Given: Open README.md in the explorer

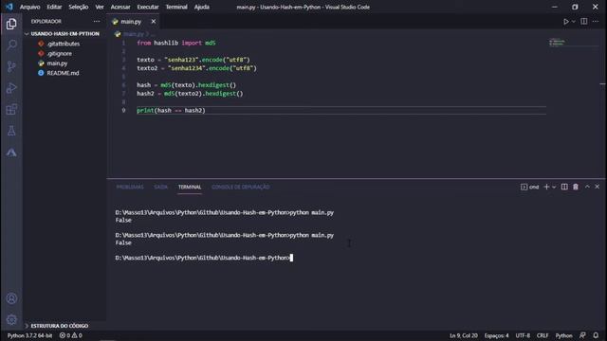Looking at the screenshot, I should click(x=63, y=73).
